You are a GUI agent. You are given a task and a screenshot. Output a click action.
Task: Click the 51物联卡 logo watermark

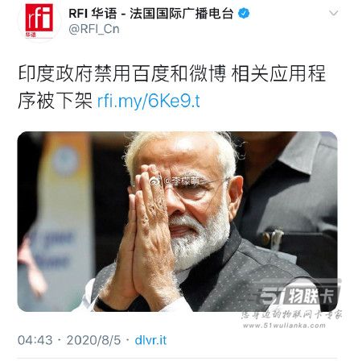pos(298,294)
